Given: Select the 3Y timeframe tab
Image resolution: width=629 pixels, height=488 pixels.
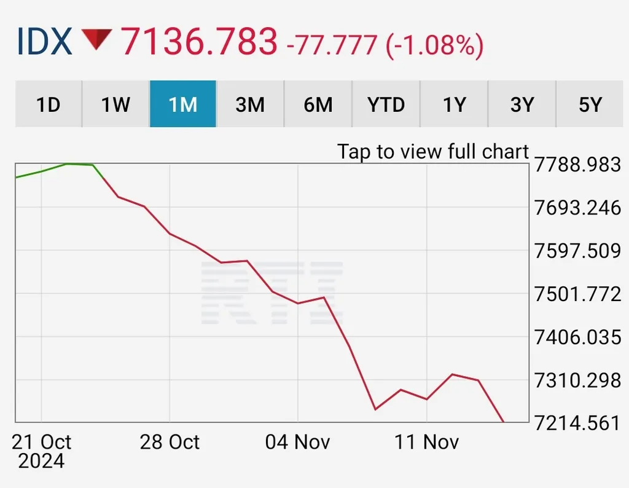Looking at the screenshot, I should [x=521, y=104].
